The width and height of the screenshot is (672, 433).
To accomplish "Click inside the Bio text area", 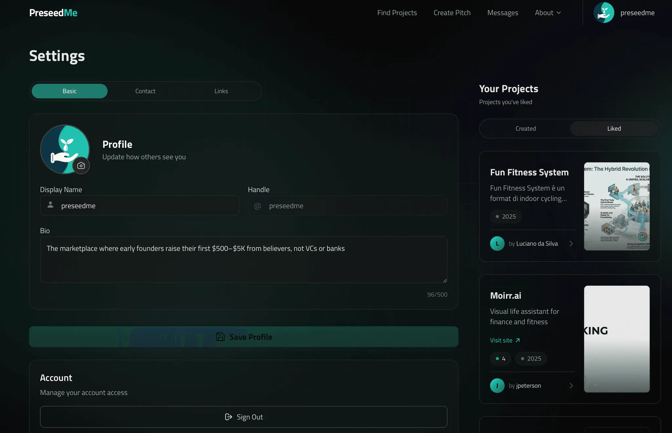I will [243, 260].
